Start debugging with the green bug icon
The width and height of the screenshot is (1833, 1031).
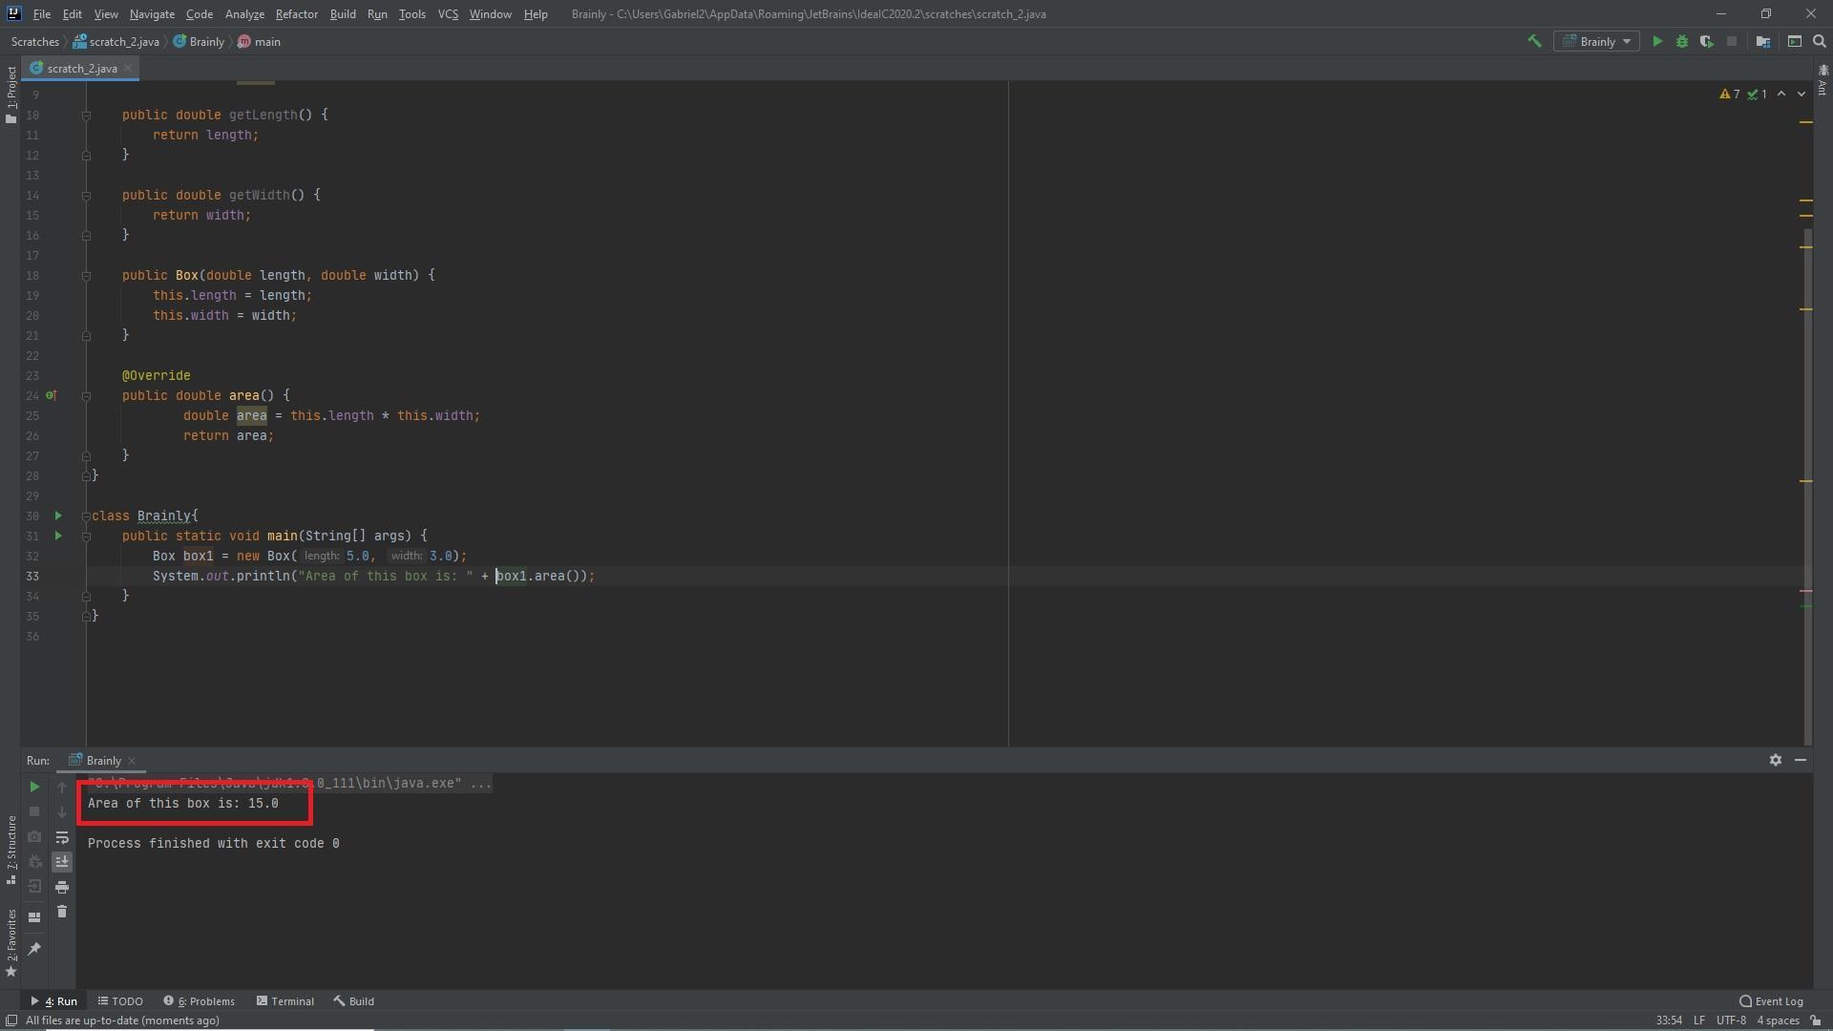point(1682,41)
